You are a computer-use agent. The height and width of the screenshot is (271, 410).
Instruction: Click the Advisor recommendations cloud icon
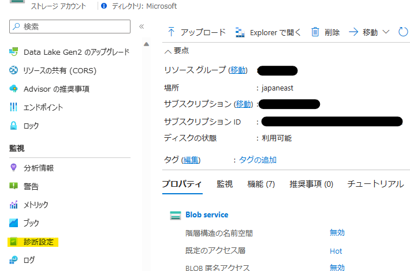14,89
